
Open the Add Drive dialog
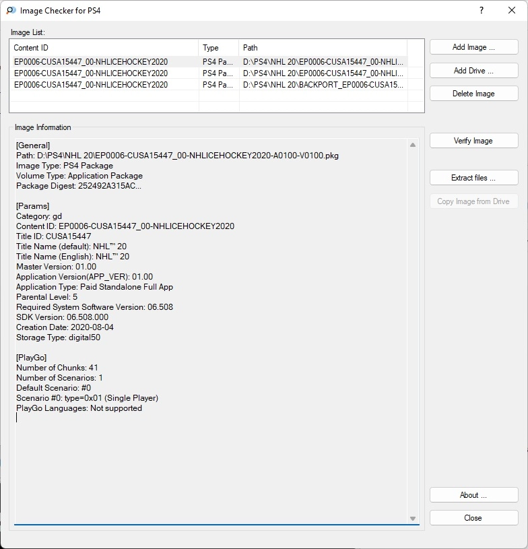(473, 71)
